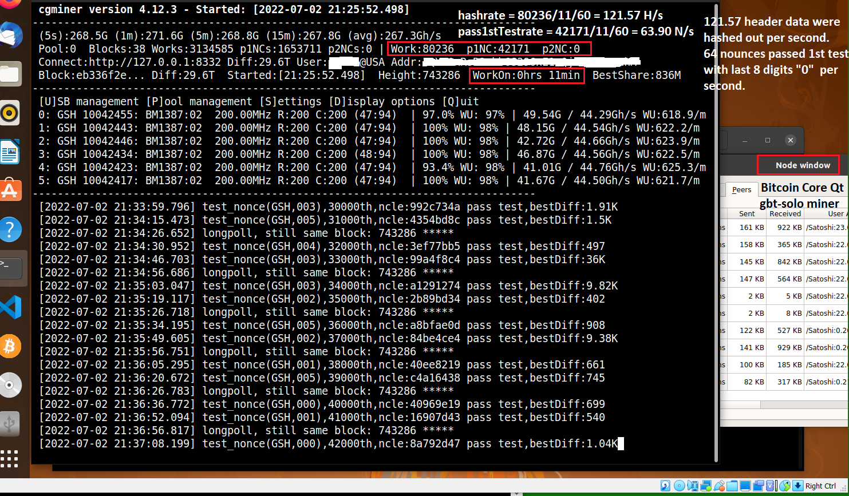Click VirtualBox shared folders status icon
The image size is (849, 496).
(732, 486)
